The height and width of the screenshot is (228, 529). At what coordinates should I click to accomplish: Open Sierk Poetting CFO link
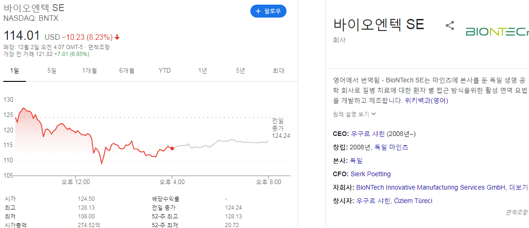[x=370, y=174]
